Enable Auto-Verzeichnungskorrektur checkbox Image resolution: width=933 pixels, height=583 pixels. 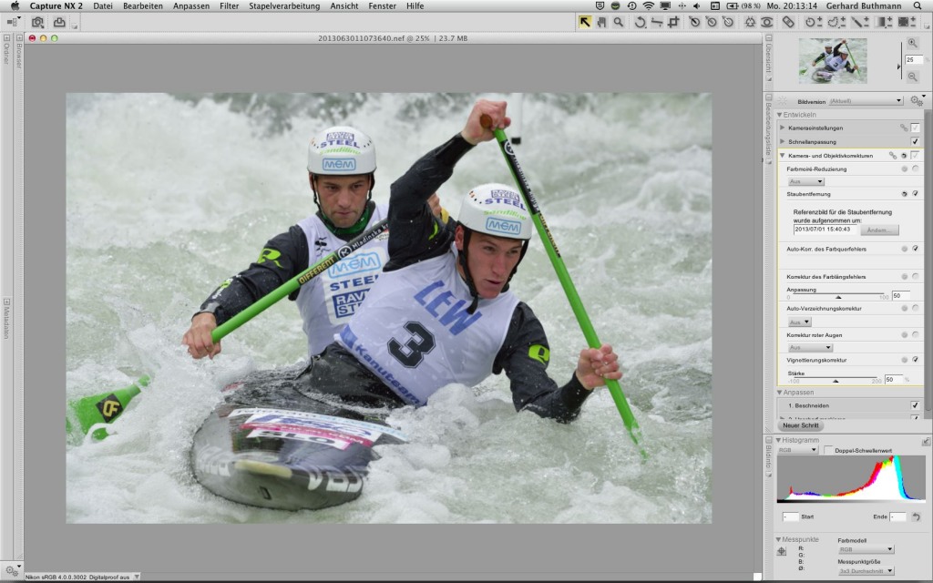click(x=915, y=308)
